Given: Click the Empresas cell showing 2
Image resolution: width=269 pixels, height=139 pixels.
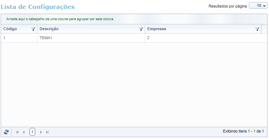Looking at the screenshot, I should 206,38.
